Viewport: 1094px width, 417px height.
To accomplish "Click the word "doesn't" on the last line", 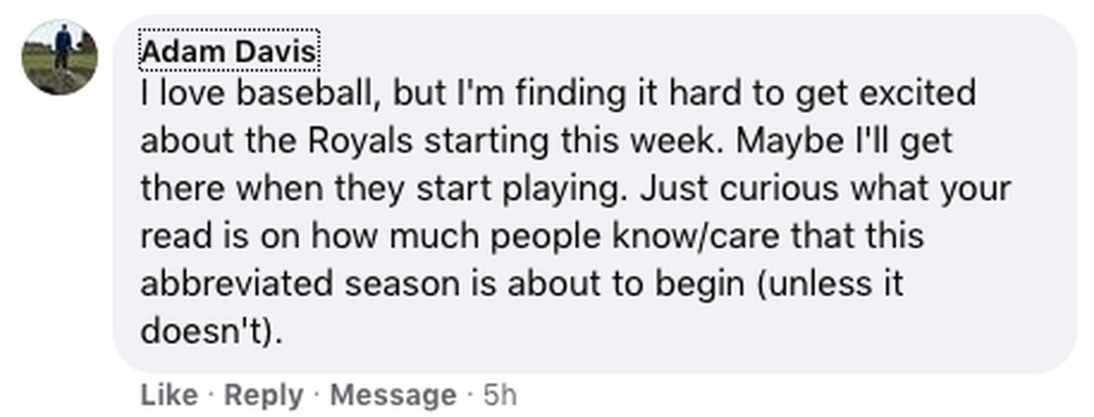I will (201, 331).
